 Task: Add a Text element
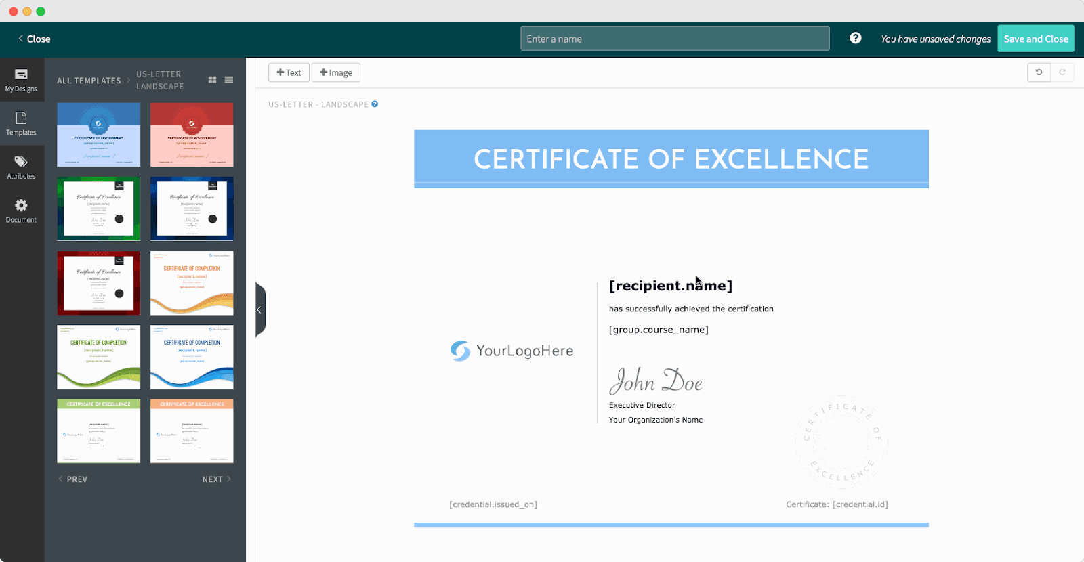click(x=289, y=72)
